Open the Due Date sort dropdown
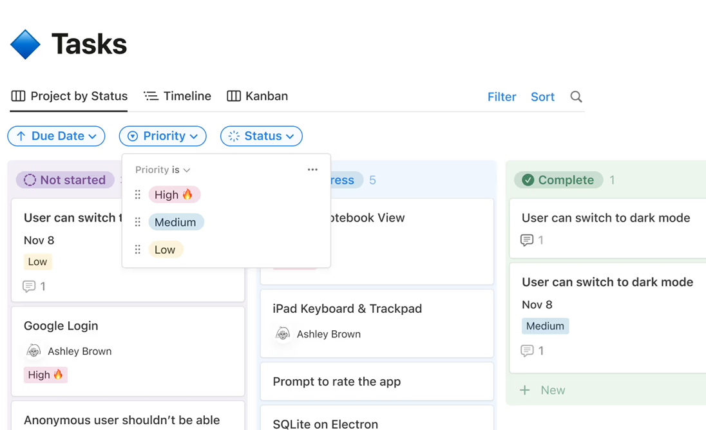The image size is (706, 430). click(56, 136)
